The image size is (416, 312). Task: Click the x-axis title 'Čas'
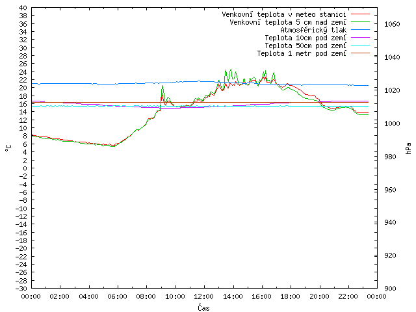click(203, 307)
